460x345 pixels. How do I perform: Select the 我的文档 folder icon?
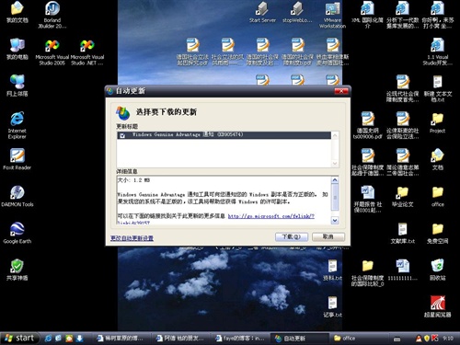tap(17, 12)
